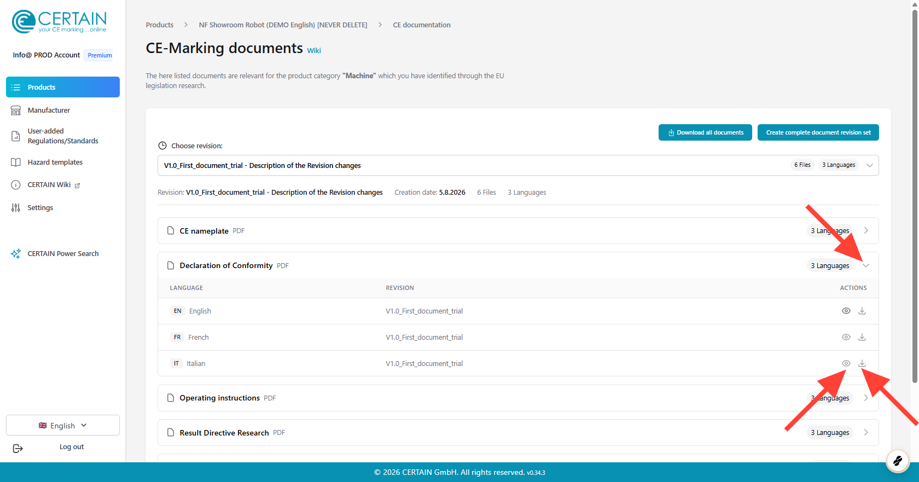Viewport: 919px width, 482px height.
Task: Open Products in the sidebar
Action: (x=63, y=87)
